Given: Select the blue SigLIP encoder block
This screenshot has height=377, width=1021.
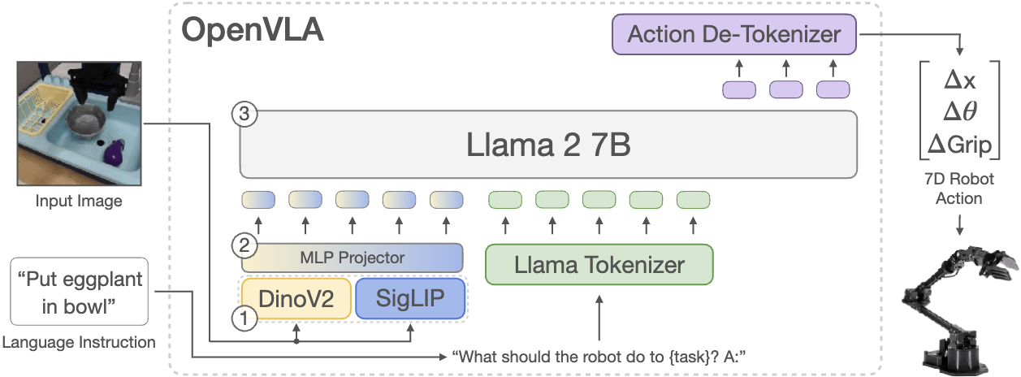Looking at the screenshot, I should (x=410, y=300).
